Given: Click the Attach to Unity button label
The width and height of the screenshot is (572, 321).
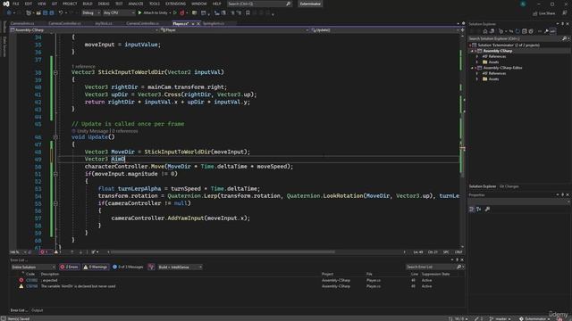Looking at the screenshot, I should click(155, 12).
